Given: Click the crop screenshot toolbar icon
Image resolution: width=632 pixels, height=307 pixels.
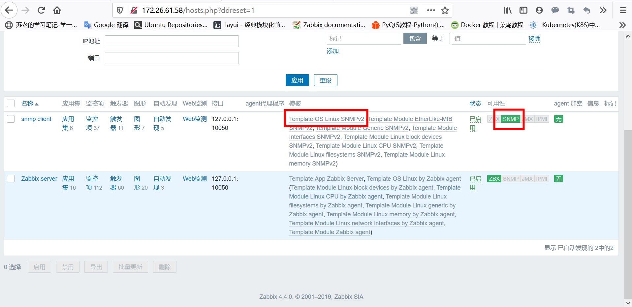Looking at the screenshot, I should [x=571, y=10].
